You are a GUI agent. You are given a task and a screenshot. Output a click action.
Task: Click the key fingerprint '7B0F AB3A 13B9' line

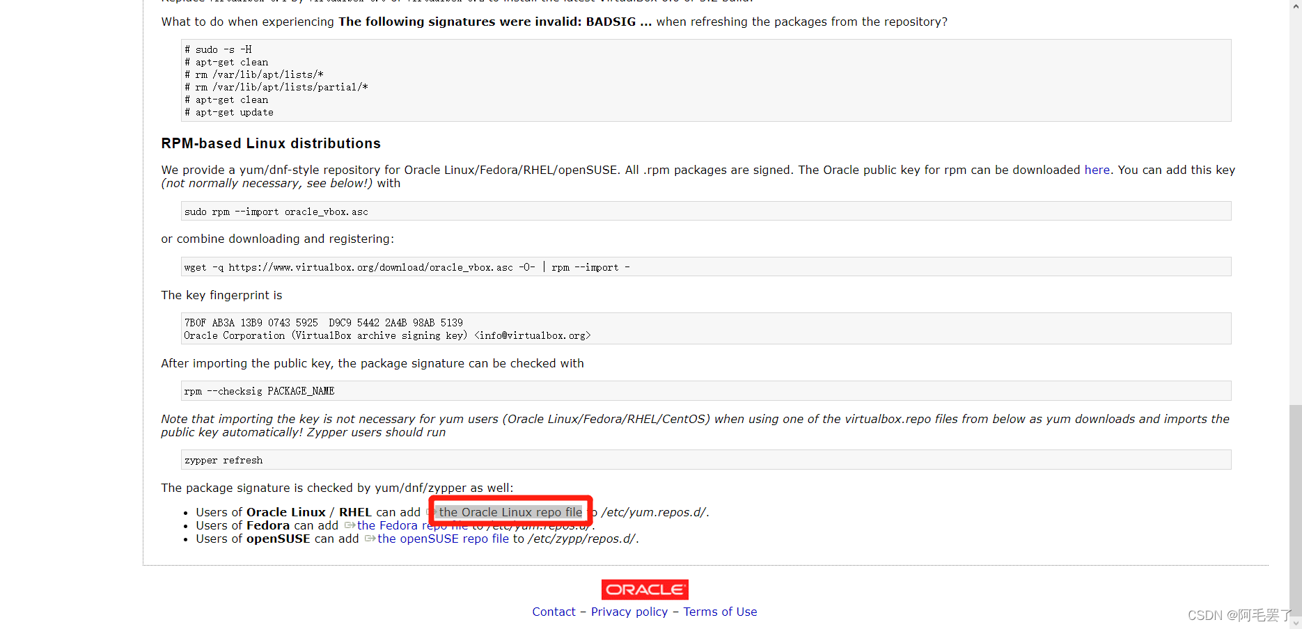(323, 323)
